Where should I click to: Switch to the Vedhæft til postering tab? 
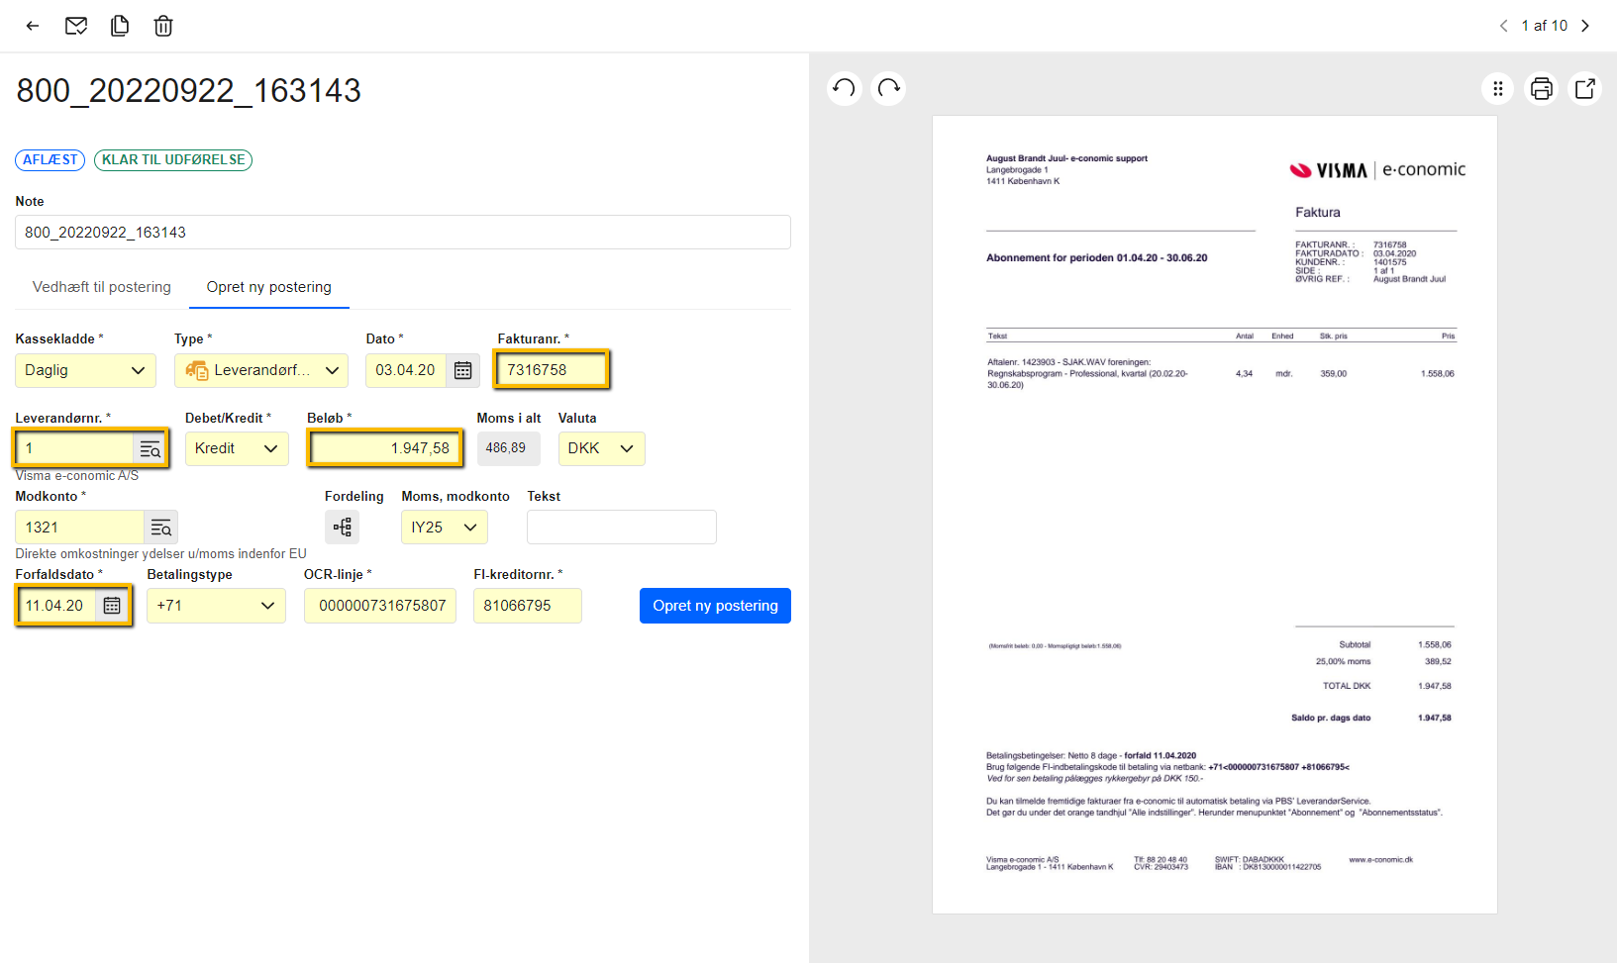click(x=100, y=287)
